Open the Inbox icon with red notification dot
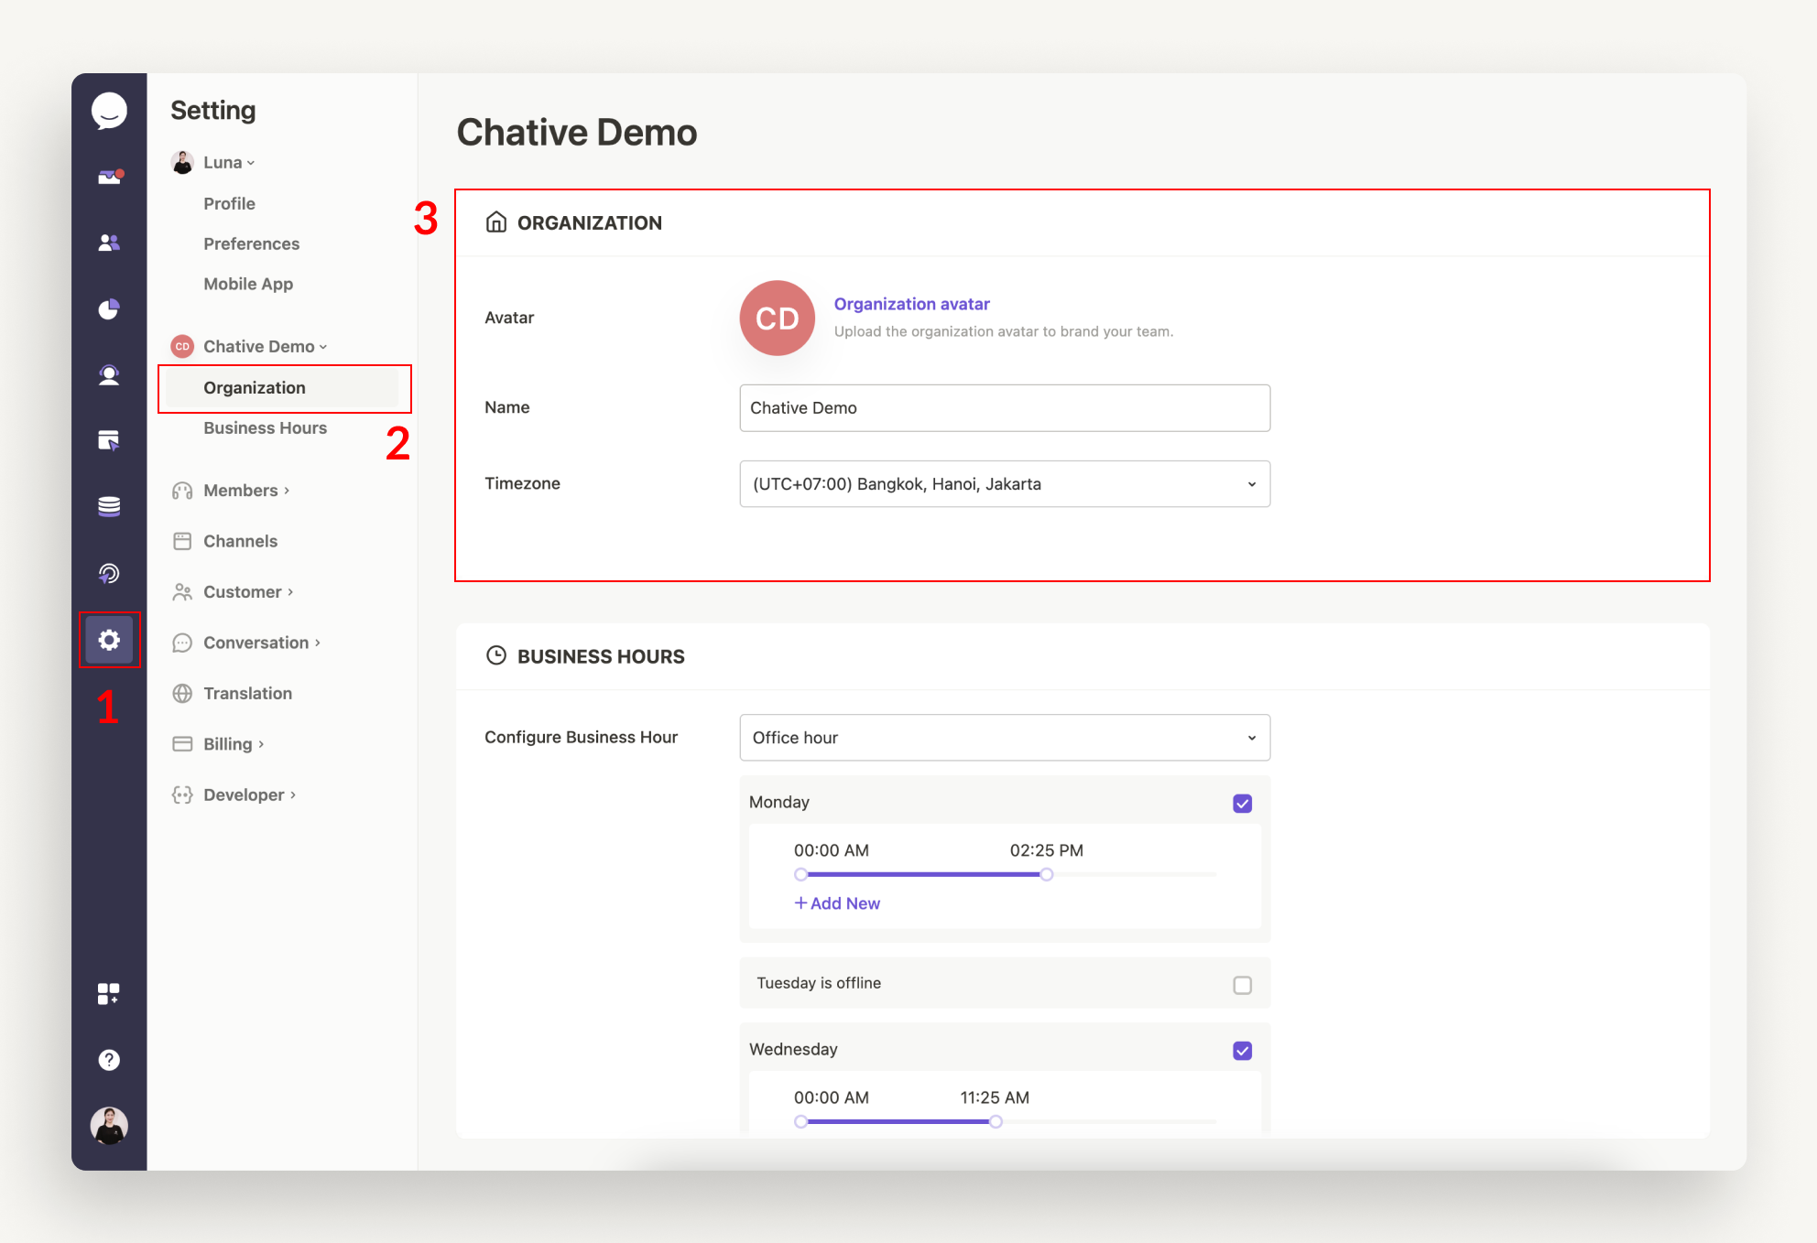 tap(109, 175)
